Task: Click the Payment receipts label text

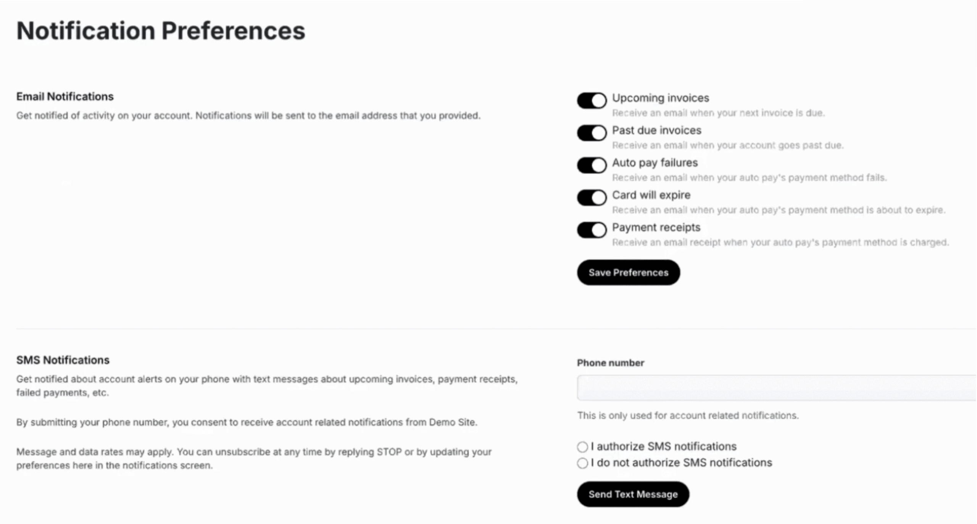Action: (x=656, y=228)
